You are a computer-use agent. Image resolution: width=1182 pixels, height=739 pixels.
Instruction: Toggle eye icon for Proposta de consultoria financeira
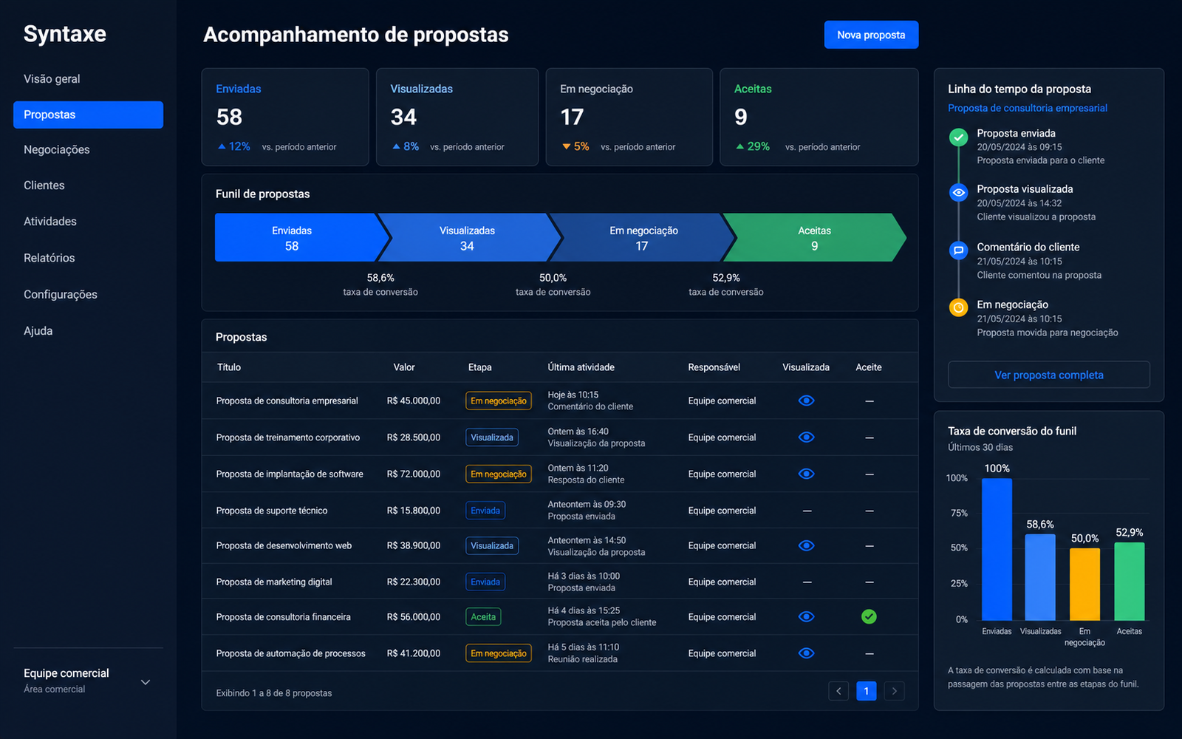coord(806,616)
